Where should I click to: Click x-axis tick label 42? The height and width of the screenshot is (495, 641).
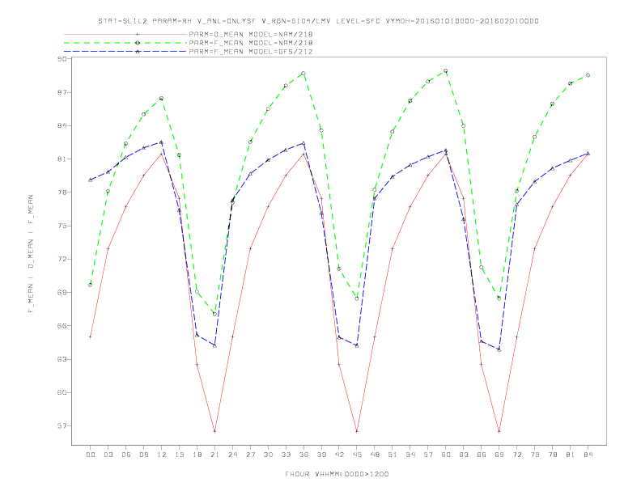tap(339, 455)
